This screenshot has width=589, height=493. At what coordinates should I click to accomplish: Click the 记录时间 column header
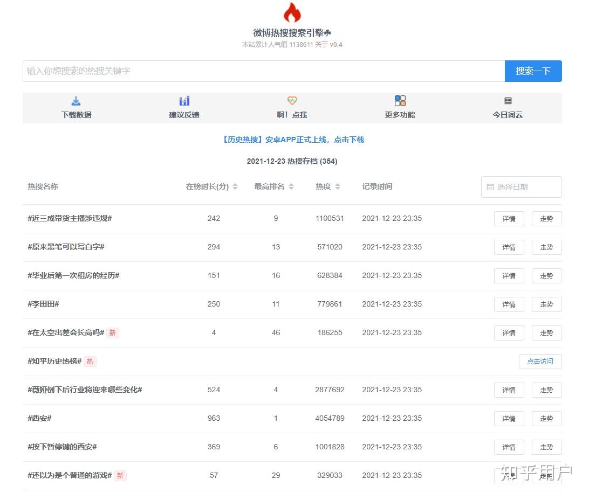tap(377, 186)
